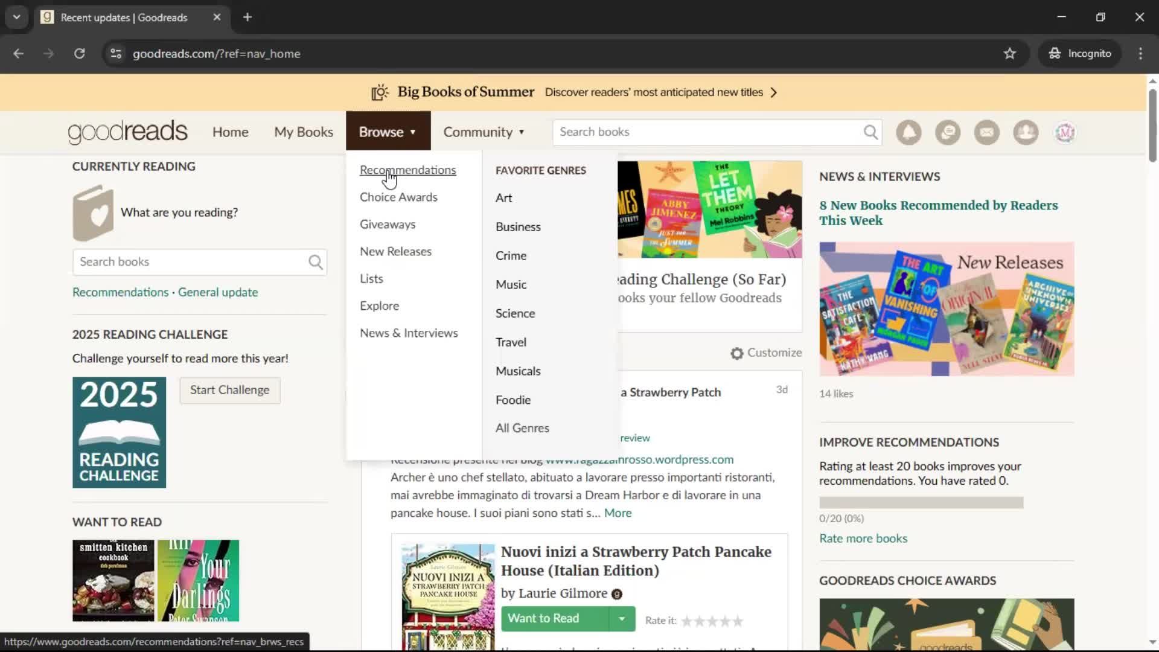This screenshot has width=1159, height=652.
Task: Choose the Business genre
Action: tap(518, 227)
